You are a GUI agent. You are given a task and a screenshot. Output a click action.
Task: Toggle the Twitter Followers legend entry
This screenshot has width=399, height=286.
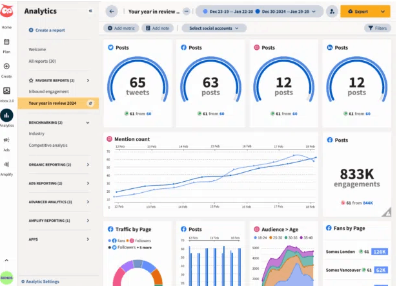(x=122, y=247)
